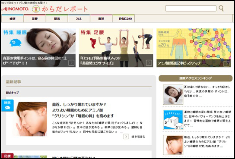
Task: Click the blue 睡眠 category tag
Action: pyautogui.click(x=7, y=105)
